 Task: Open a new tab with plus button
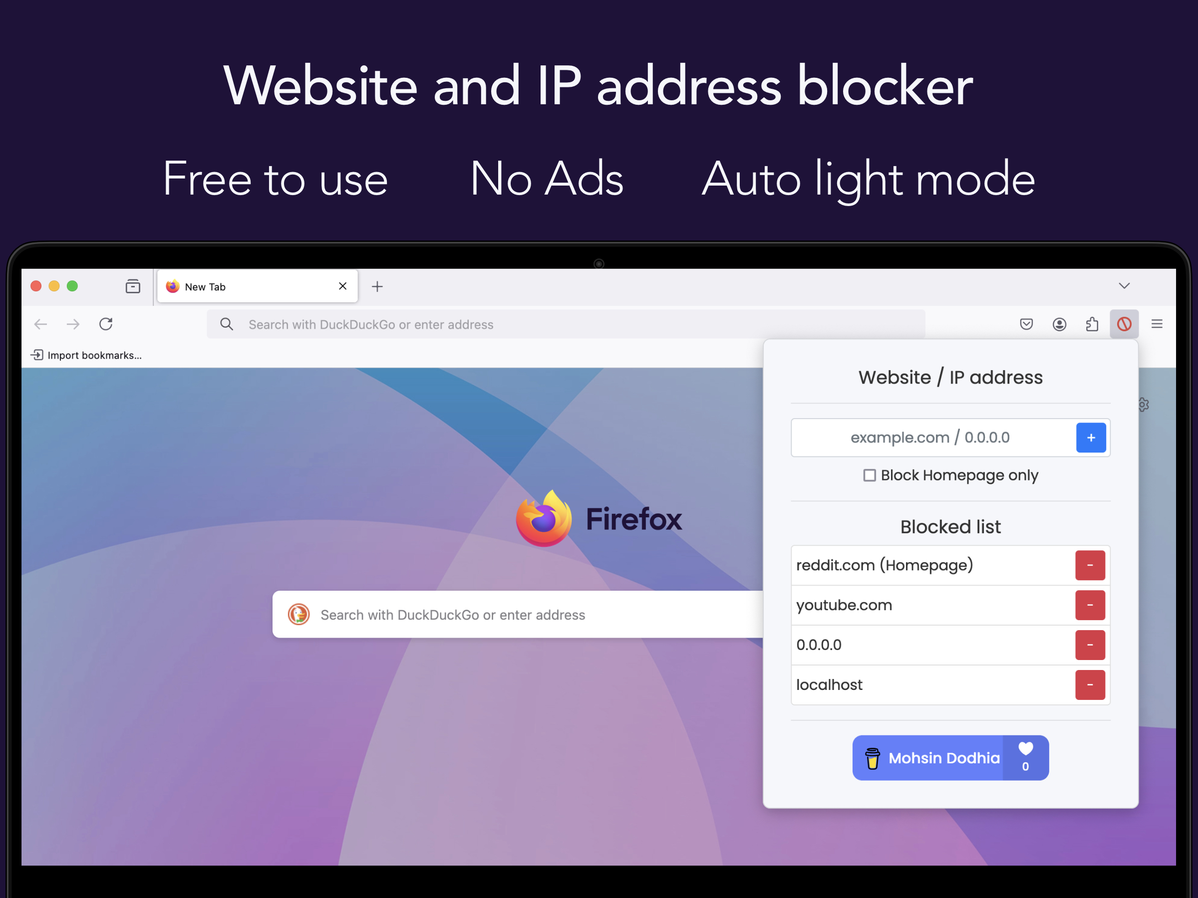(x=377, y=286)
